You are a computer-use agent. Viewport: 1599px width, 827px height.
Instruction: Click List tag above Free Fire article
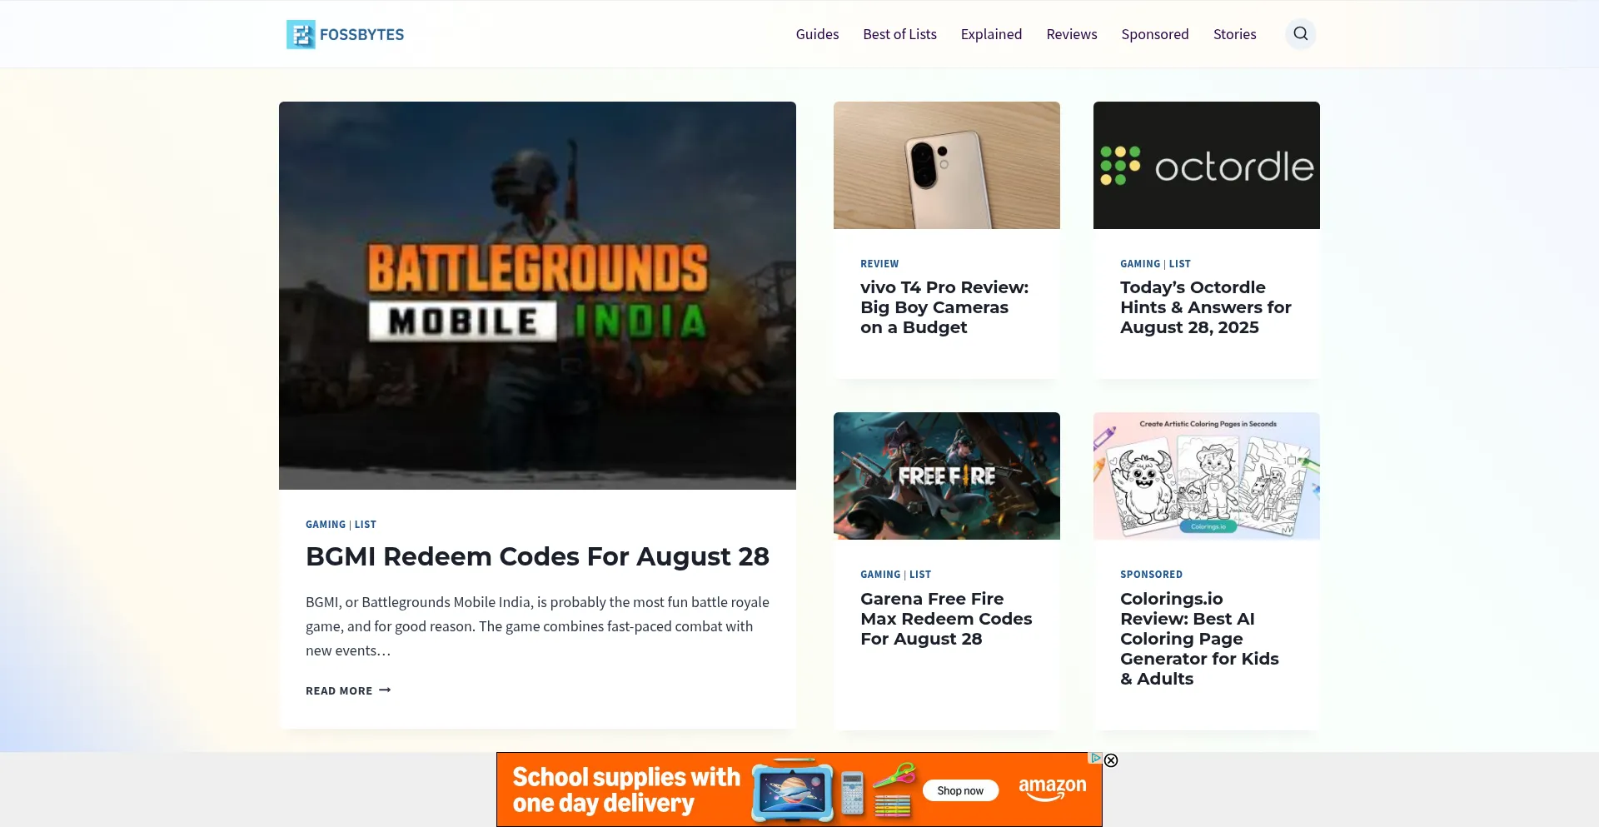[920, 575]
